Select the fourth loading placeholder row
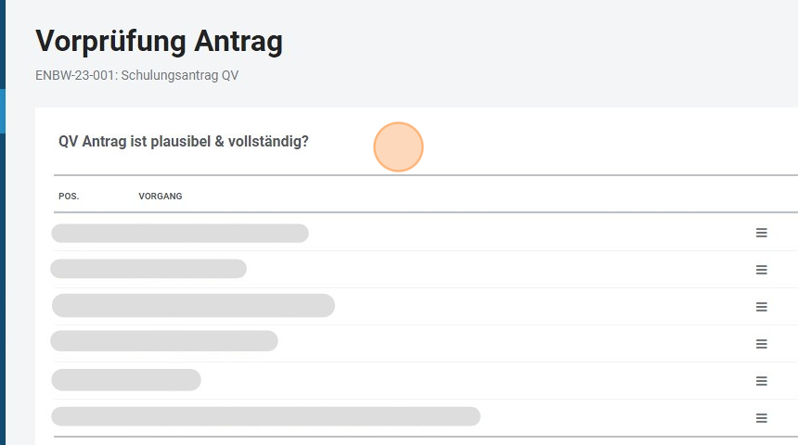 click(x=164, y=341)
